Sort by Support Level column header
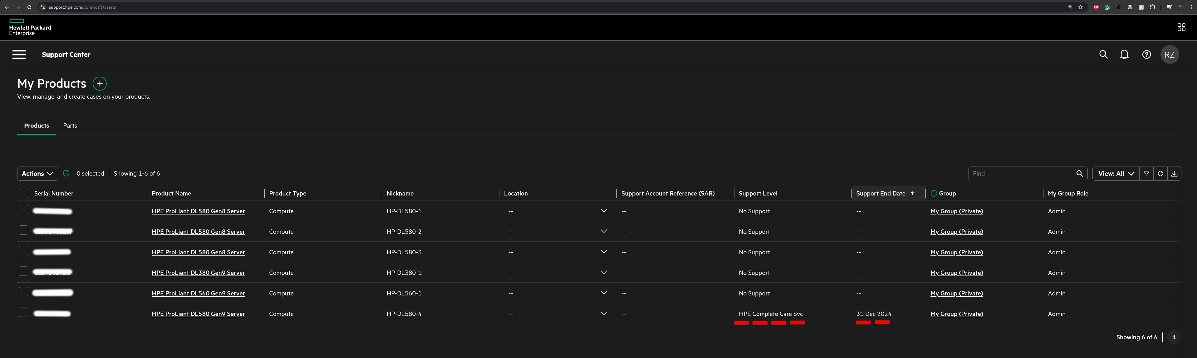 (758, 193)
